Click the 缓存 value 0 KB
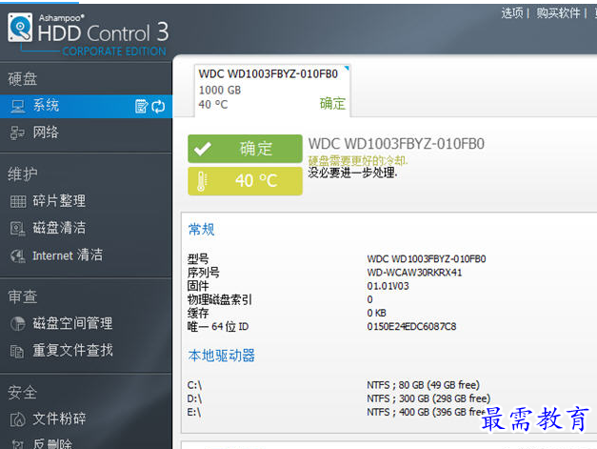Screen dimensions: 597x449 point(376,314)
